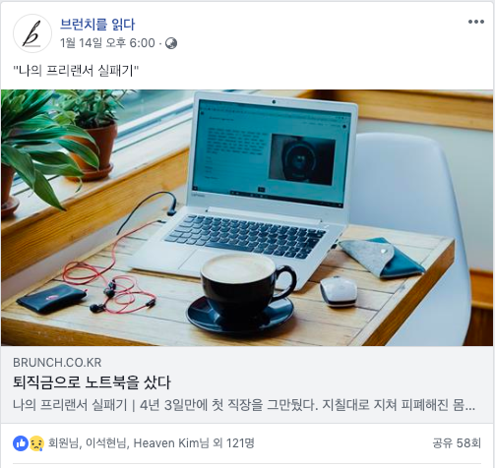Click 회원님 in the reactions list
Viewport: 495px width, 468px height.
point(63,443)
